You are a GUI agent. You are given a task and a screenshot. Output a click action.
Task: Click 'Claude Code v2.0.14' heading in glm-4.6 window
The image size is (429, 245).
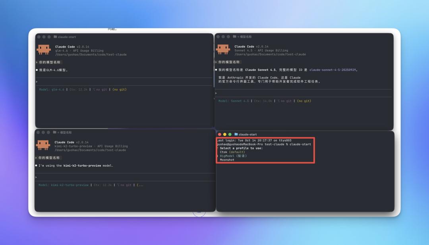[x=72, y=47]
